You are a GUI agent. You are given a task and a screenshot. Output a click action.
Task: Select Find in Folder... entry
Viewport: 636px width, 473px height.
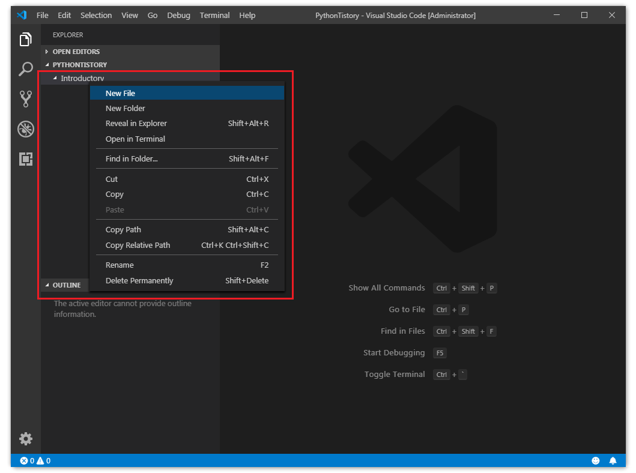[187, 158]
